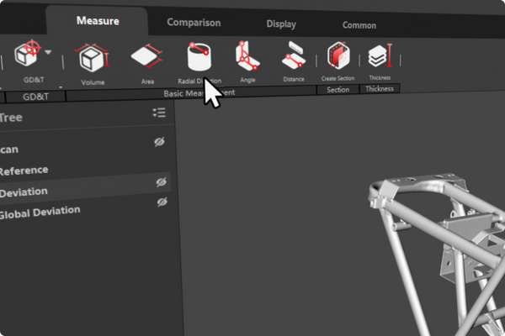Image resolution: width=505 pixels, height=336 pixels.
Task: Expand the tree panel list options icon
Action: coord(159,113)
